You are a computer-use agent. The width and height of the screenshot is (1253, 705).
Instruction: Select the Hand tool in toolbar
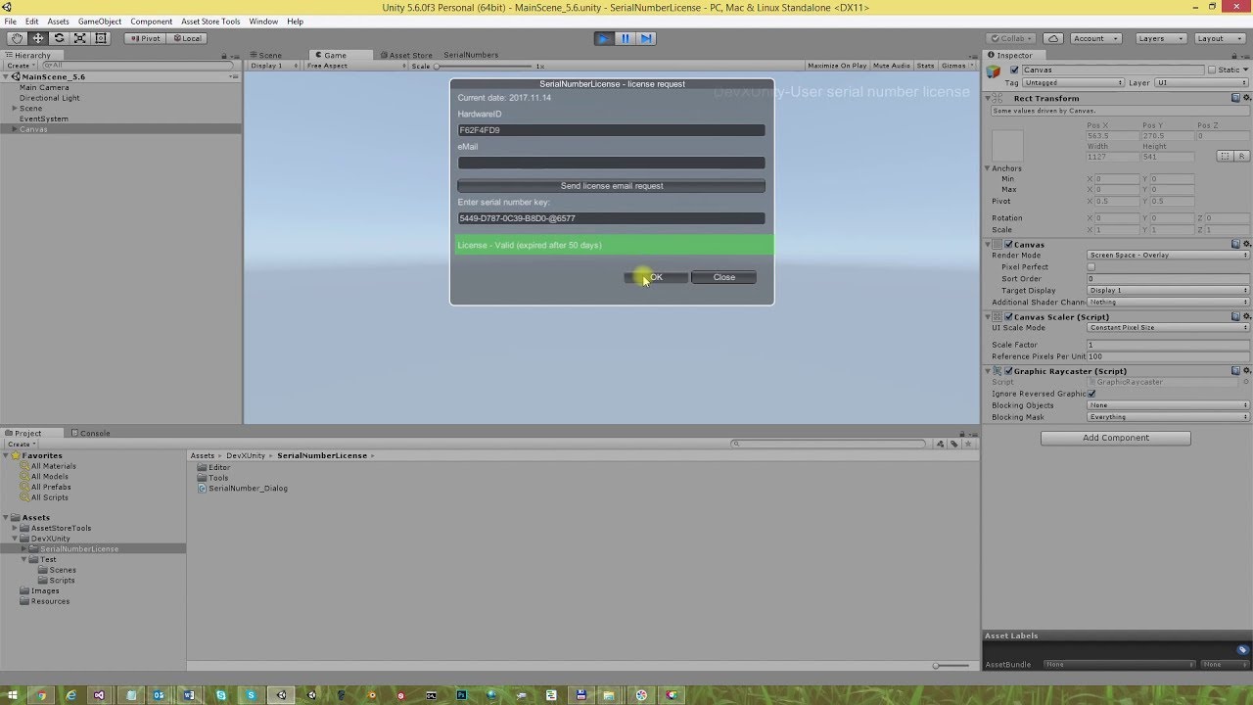[x=17, y=38]
